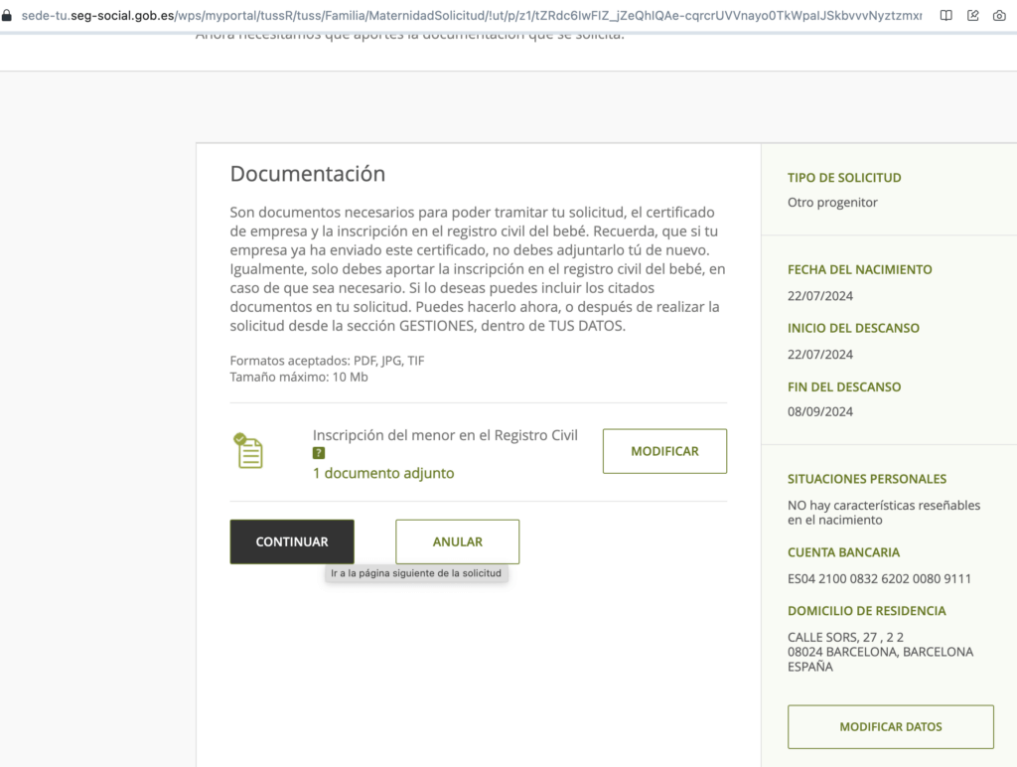Open reader view book icon
The width and height of the screenshot is (1017, 767).
pyautogui.click(x=946, y=16)
